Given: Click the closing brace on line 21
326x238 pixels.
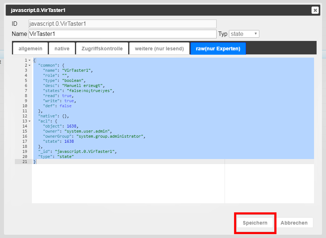Looking at the screenshot, I should tap(34, 162).
